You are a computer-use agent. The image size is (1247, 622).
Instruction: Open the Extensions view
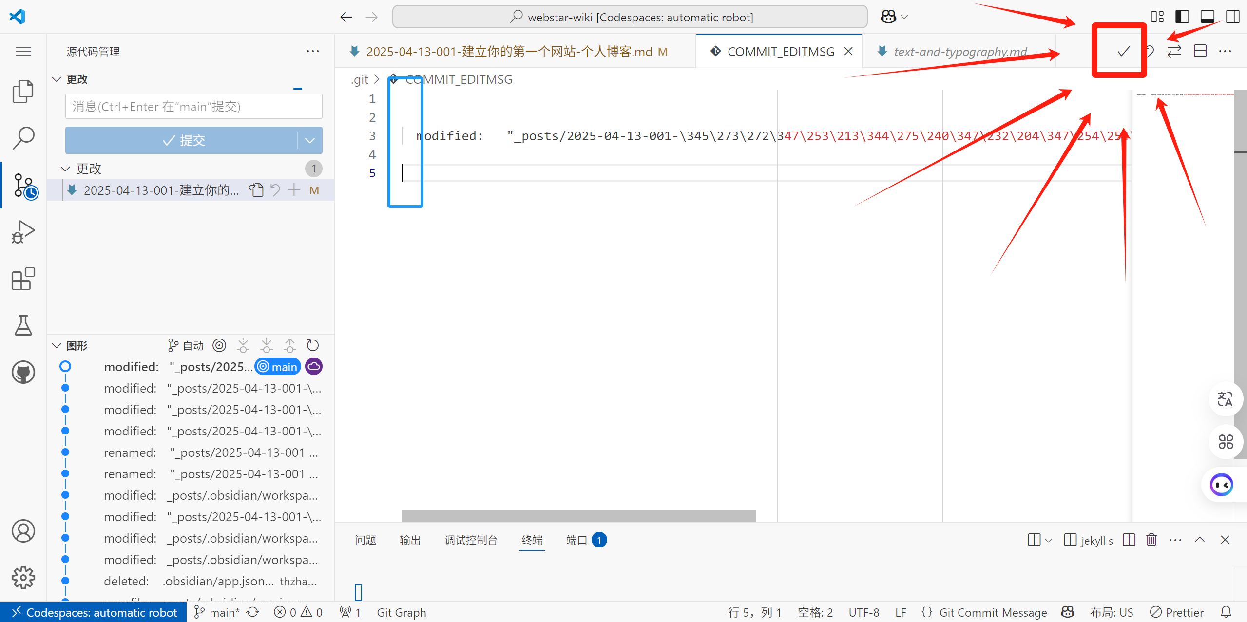(23, 279)
